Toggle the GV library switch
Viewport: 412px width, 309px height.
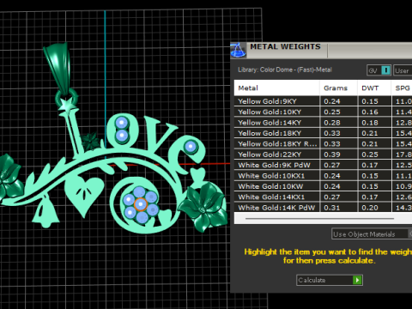tap(379, 70)
